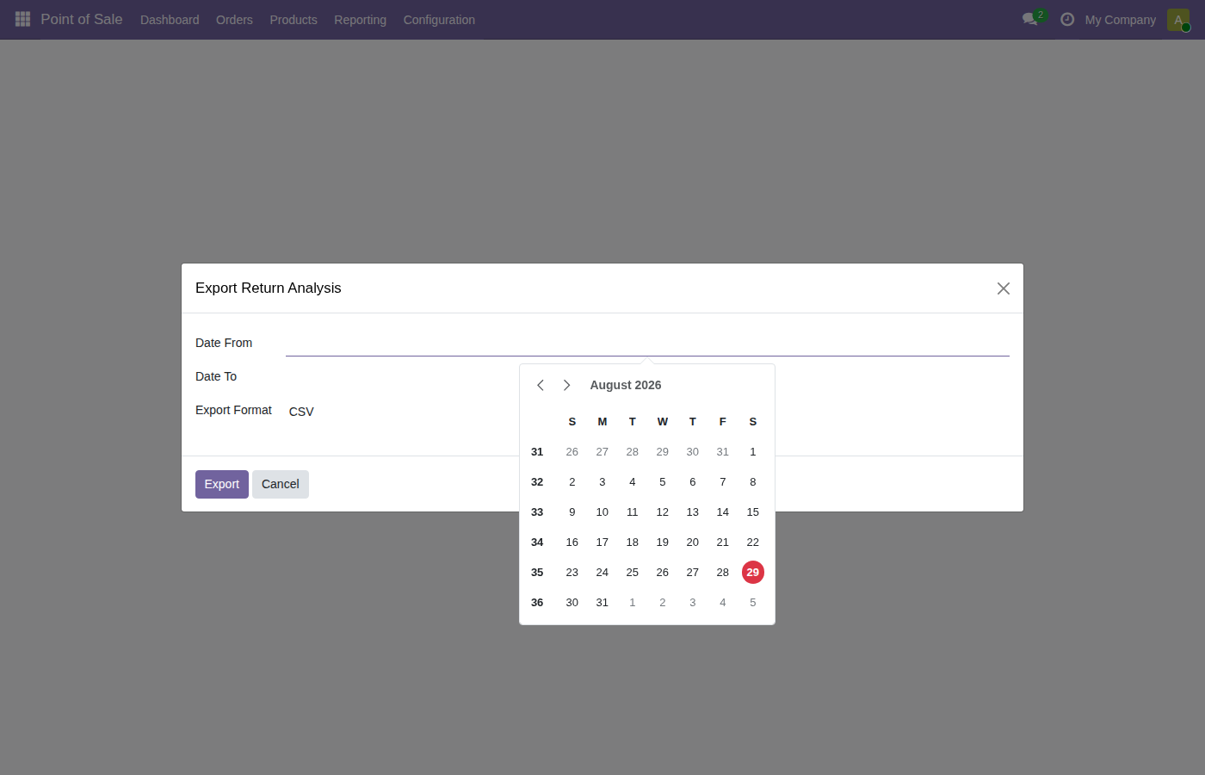This screenshot has height=775, width=1205.
Task: Select July 29 greyed-out date
Action: (x=663, y=452)
